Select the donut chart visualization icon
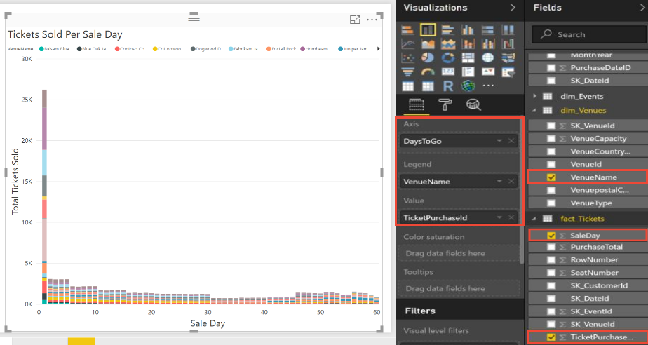The width and height of the screenshot is (648, 345). pyautogui.click(x=447, y=58)
